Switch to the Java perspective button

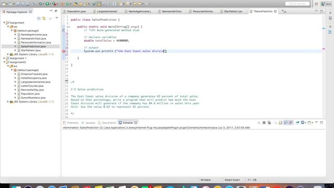(326, 4)
